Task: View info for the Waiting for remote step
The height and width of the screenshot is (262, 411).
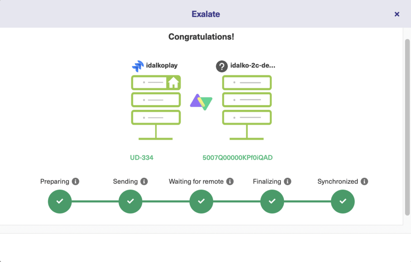Action: [x=230, y=181]
